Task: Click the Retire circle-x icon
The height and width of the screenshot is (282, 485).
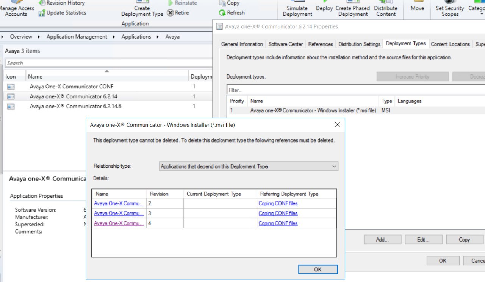Action: 171,13
